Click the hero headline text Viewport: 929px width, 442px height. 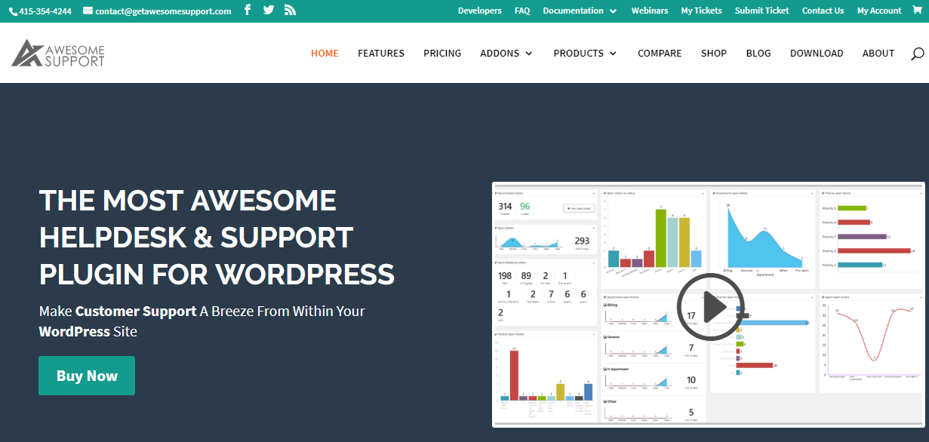click(217, 237)
